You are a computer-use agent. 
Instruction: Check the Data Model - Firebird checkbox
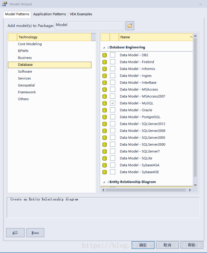pos(113,62)
